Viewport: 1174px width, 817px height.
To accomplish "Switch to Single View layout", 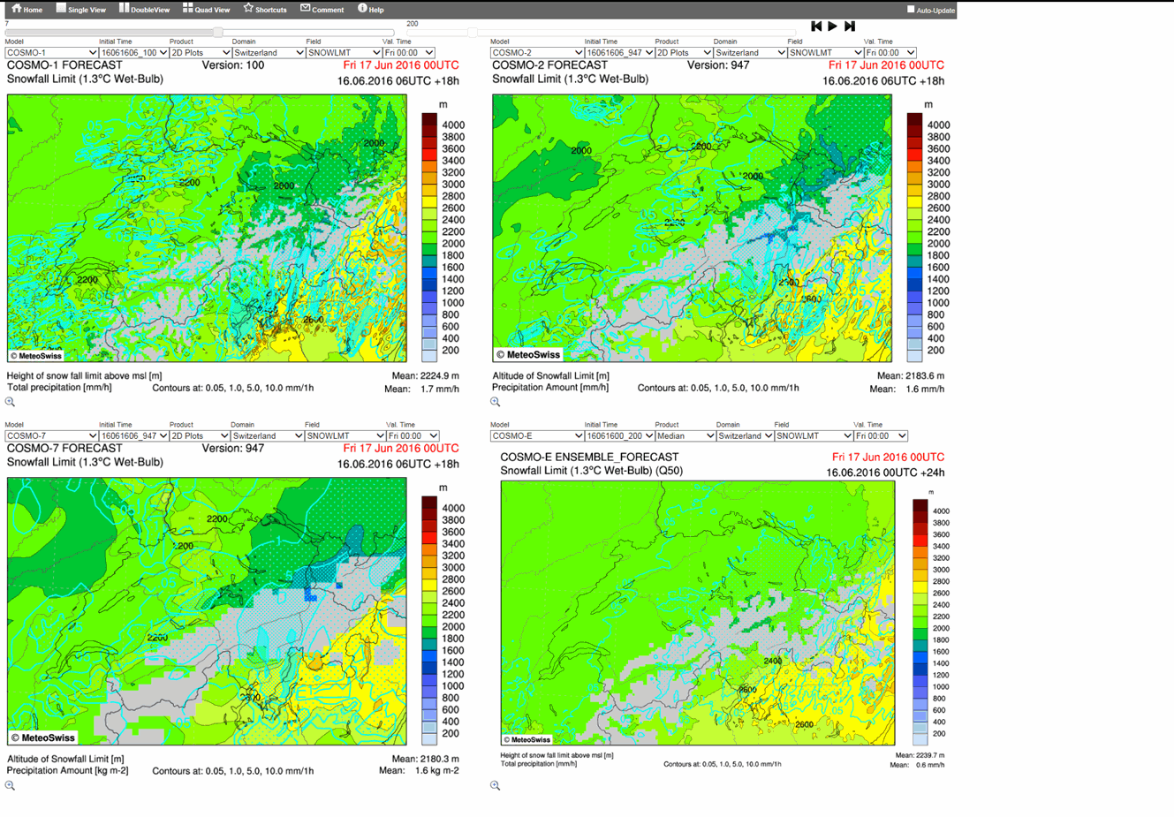I will (x=80, y=9).
